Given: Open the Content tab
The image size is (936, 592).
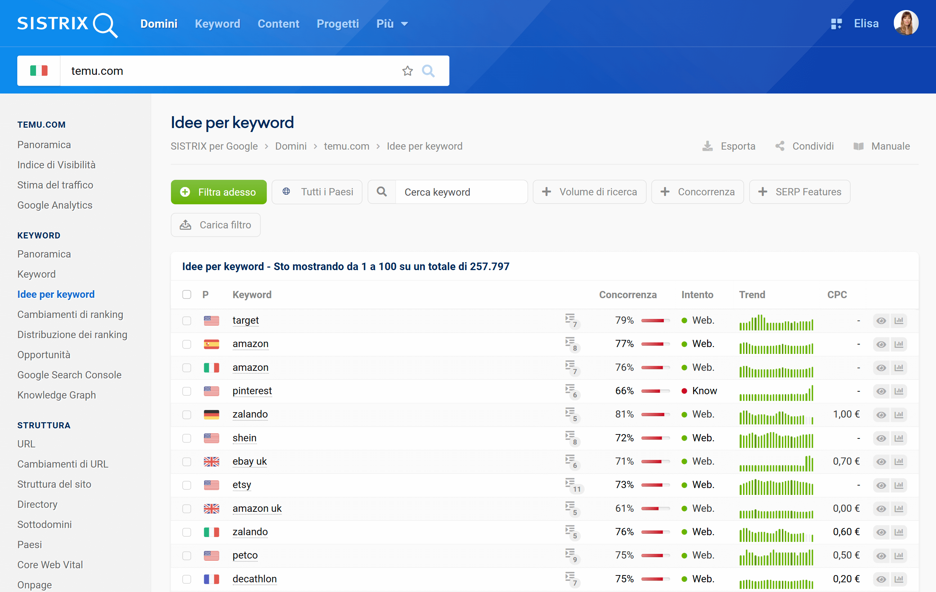Looking at the screenshot, I should click(x=278, y=24).
